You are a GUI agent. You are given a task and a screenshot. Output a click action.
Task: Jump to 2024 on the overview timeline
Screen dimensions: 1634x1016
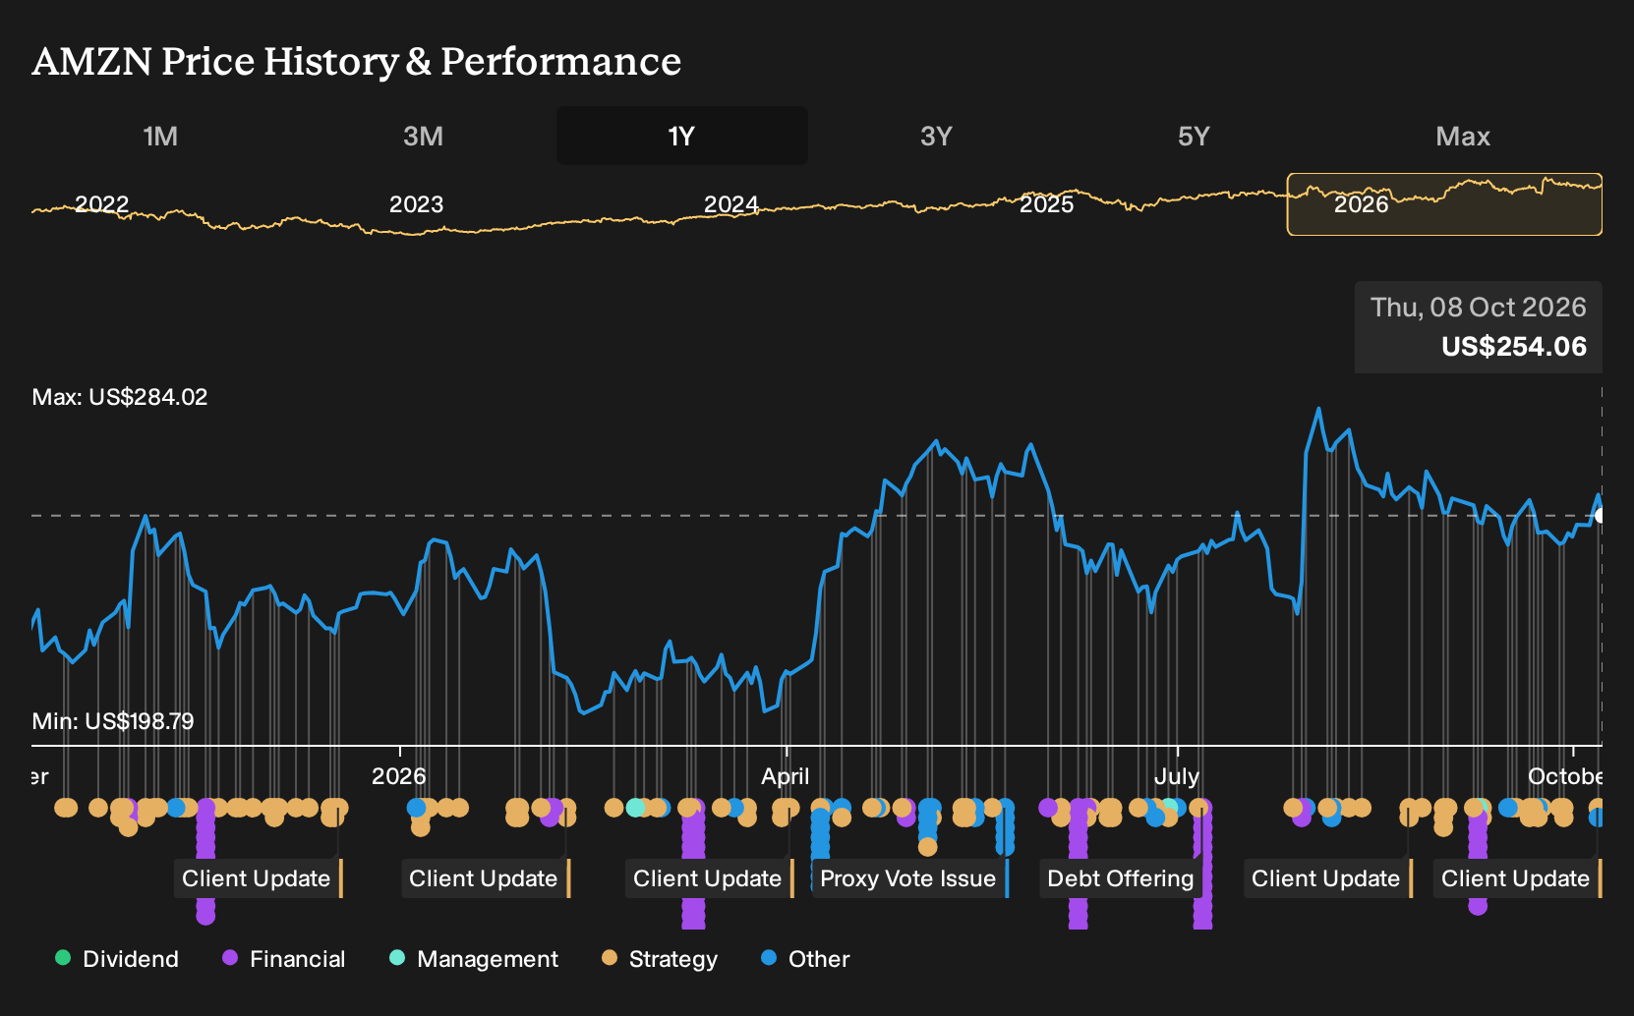click(731, 204)
